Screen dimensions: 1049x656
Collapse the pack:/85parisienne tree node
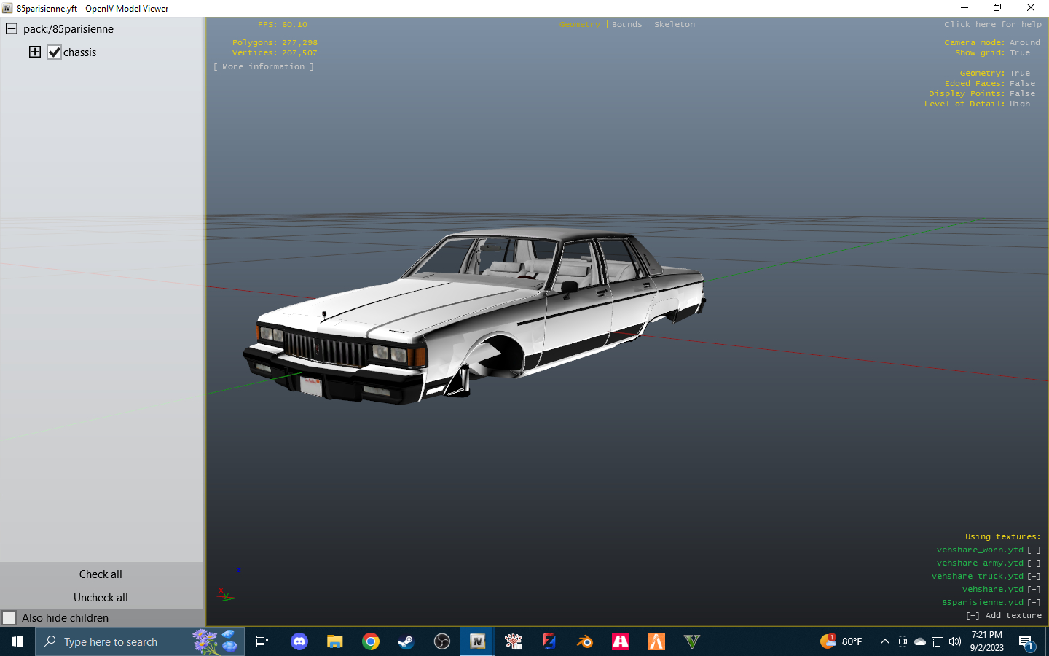11,28
